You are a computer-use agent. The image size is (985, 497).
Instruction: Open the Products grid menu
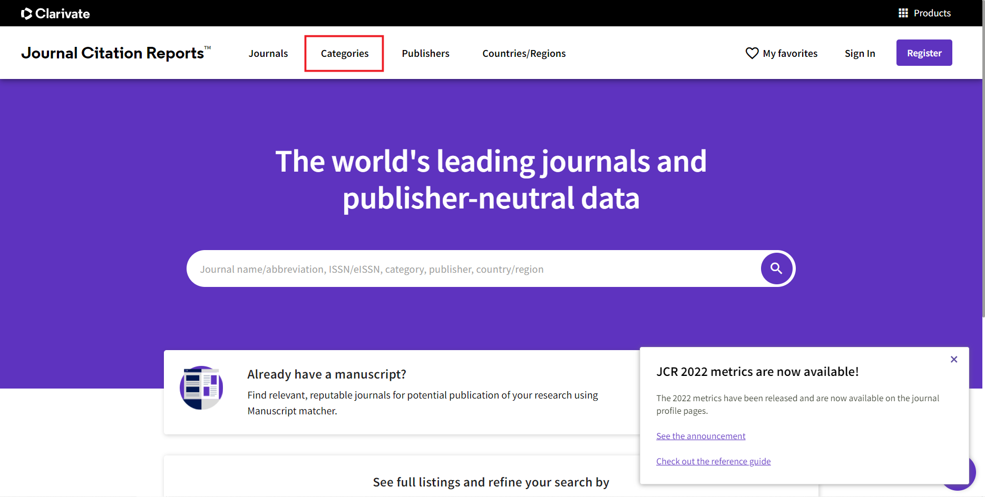point(924,13)
